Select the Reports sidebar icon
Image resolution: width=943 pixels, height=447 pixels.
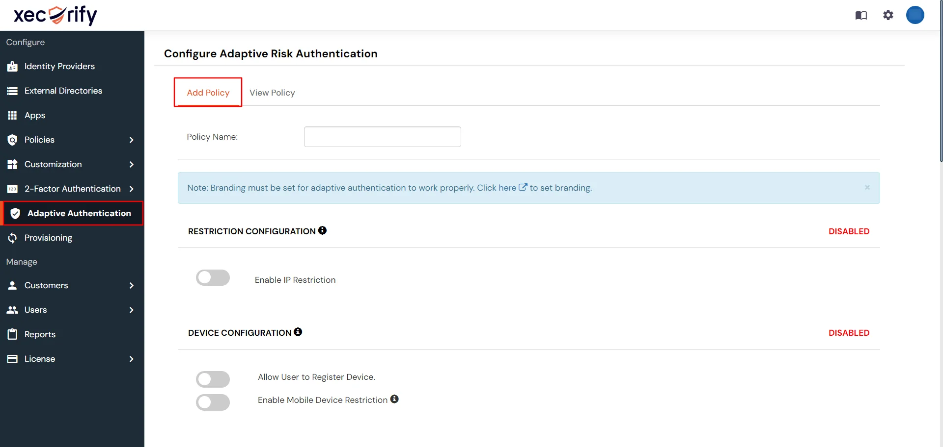12,334
